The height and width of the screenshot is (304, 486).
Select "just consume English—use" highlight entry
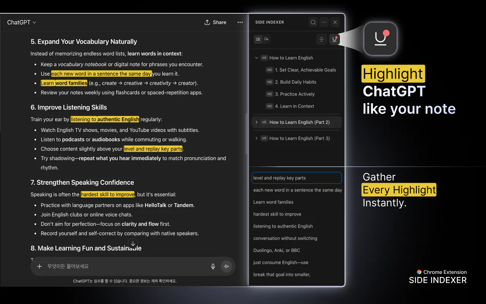(281, 263)
